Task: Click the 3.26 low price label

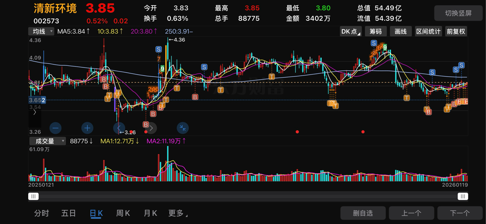Action: (x=128, y=132)
